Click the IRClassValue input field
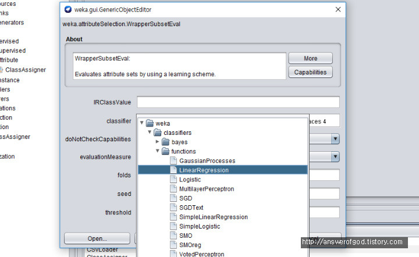This screenshot has height=257, width=419. pos(238,102)
